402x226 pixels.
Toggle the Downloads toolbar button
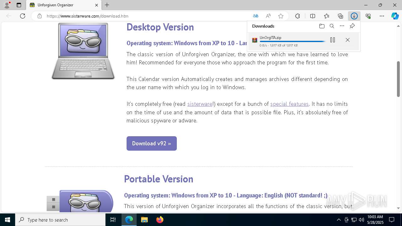pos(354,16)
